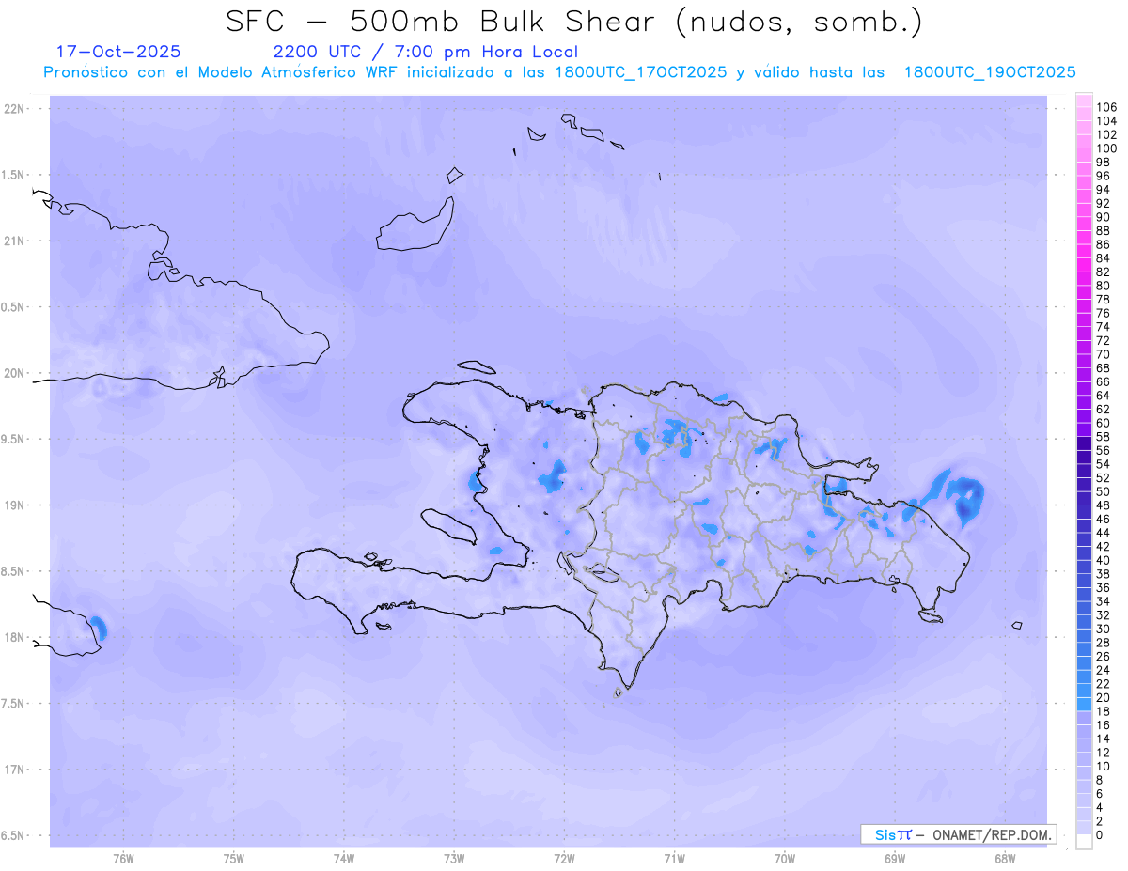Click the legend value "90"
This screenshot has width=1128, height=871.
point(1104,217)
